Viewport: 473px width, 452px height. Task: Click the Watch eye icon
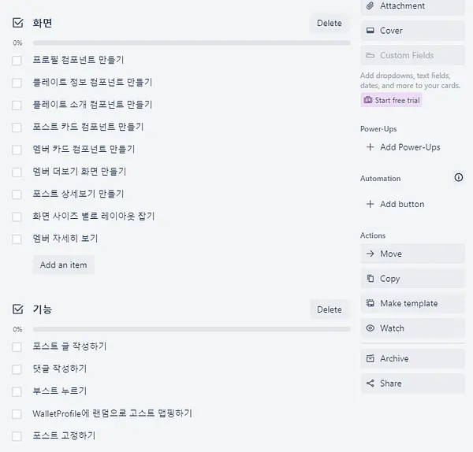coord(371,328)
